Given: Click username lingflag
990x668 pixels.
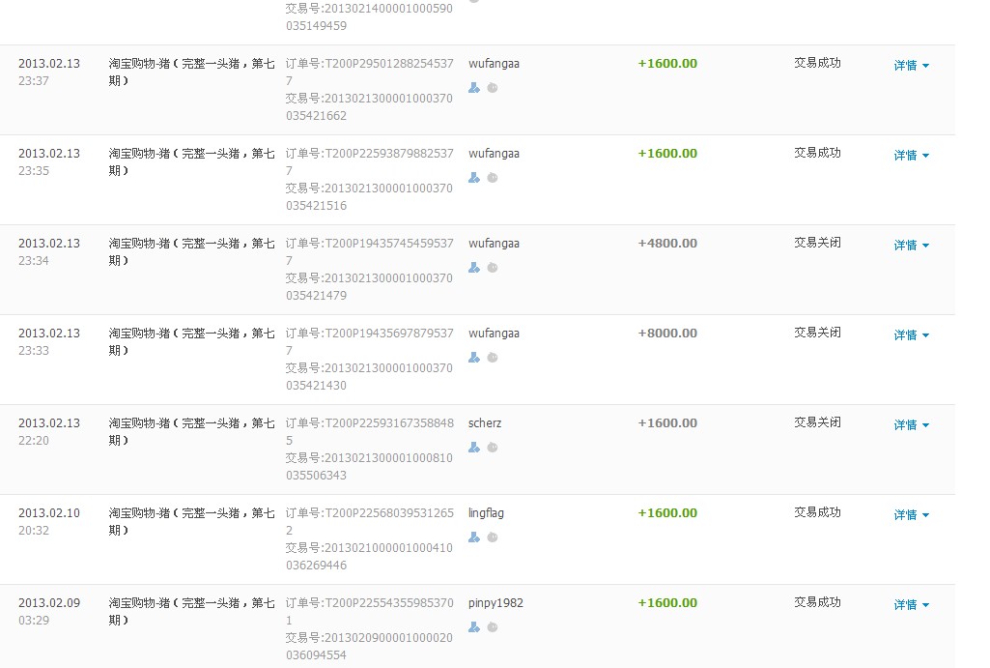Looking at the screenshot, I should [486, 513].
